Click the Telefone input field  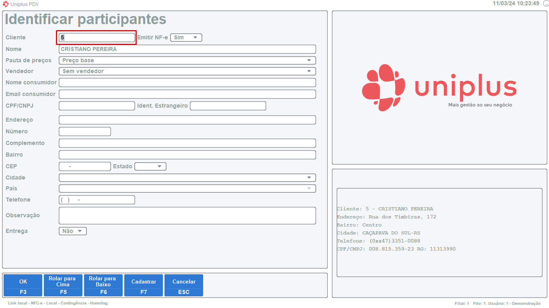click(x=97, y=200)
